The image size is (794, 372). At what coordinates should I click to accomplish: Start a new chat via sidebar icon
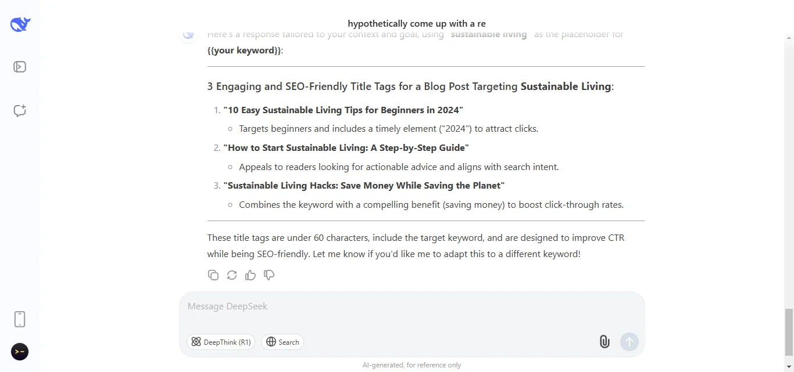[20, 111]
